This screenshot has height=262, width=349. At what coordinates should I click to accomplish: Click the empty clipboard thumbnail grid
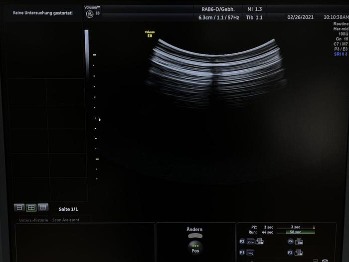(x=48, y=139)
